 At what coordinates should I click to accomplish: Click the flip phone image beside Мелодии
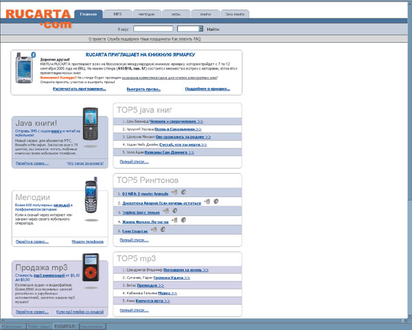(91, 195)
